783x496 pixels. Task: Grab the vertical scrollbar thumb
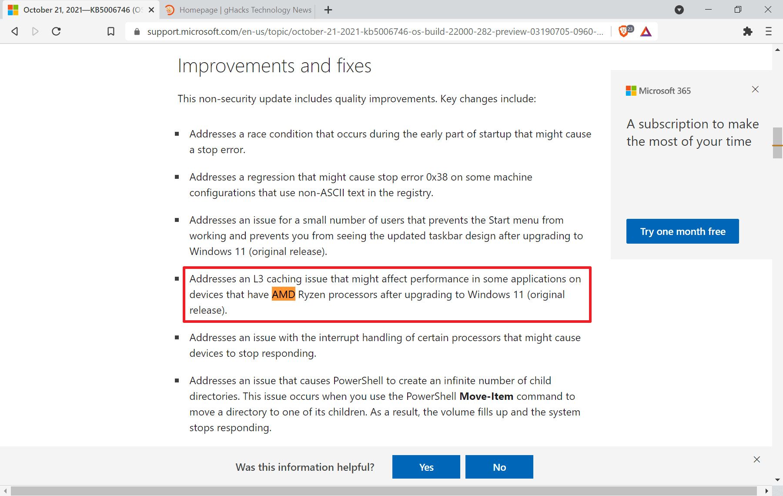coord(777,144)
